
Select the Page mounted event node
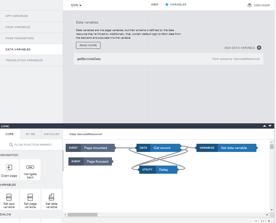(90, 148)
